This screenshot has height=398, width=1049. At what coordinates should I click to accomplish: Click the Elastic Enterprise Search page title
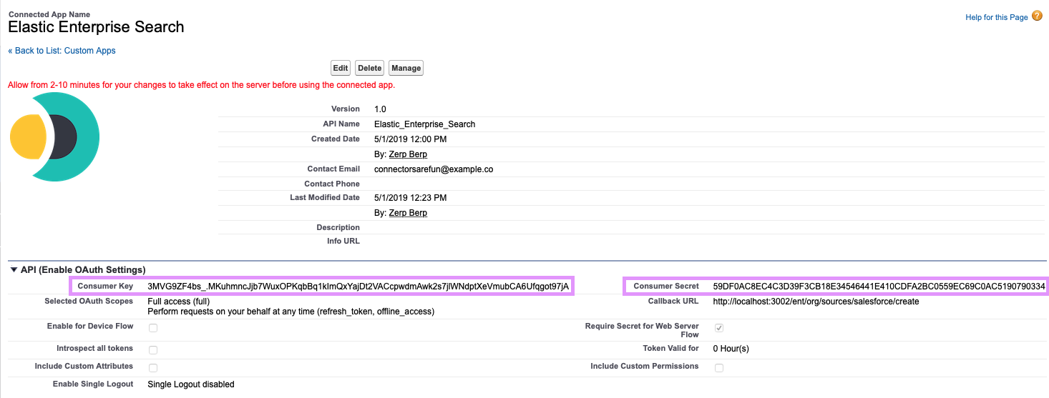pos(96,27)
